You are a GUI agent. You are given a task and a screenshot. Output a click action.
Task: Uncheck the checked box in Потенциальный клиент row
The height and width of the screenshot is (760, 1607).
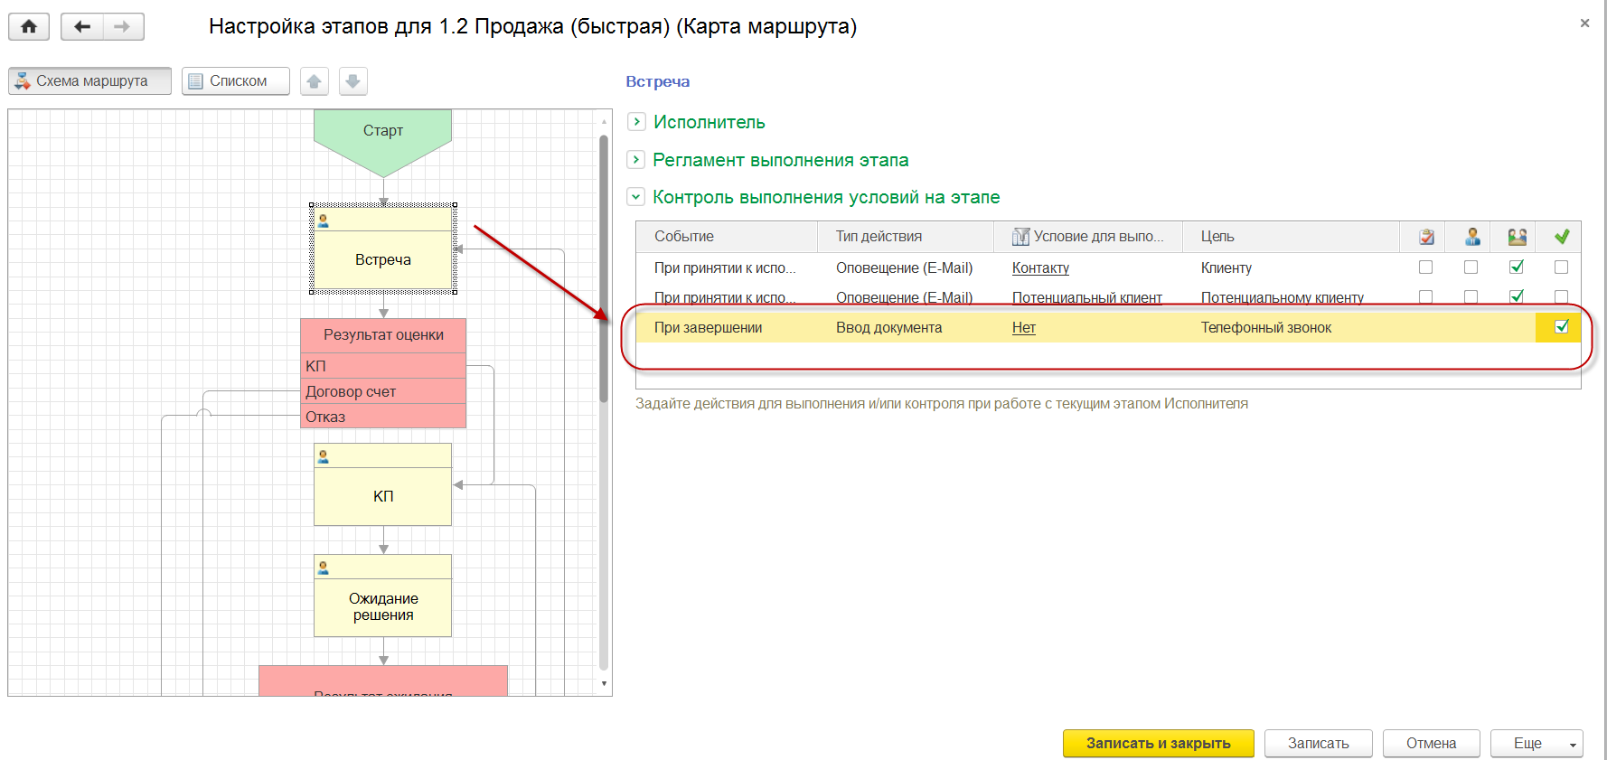1517,296
